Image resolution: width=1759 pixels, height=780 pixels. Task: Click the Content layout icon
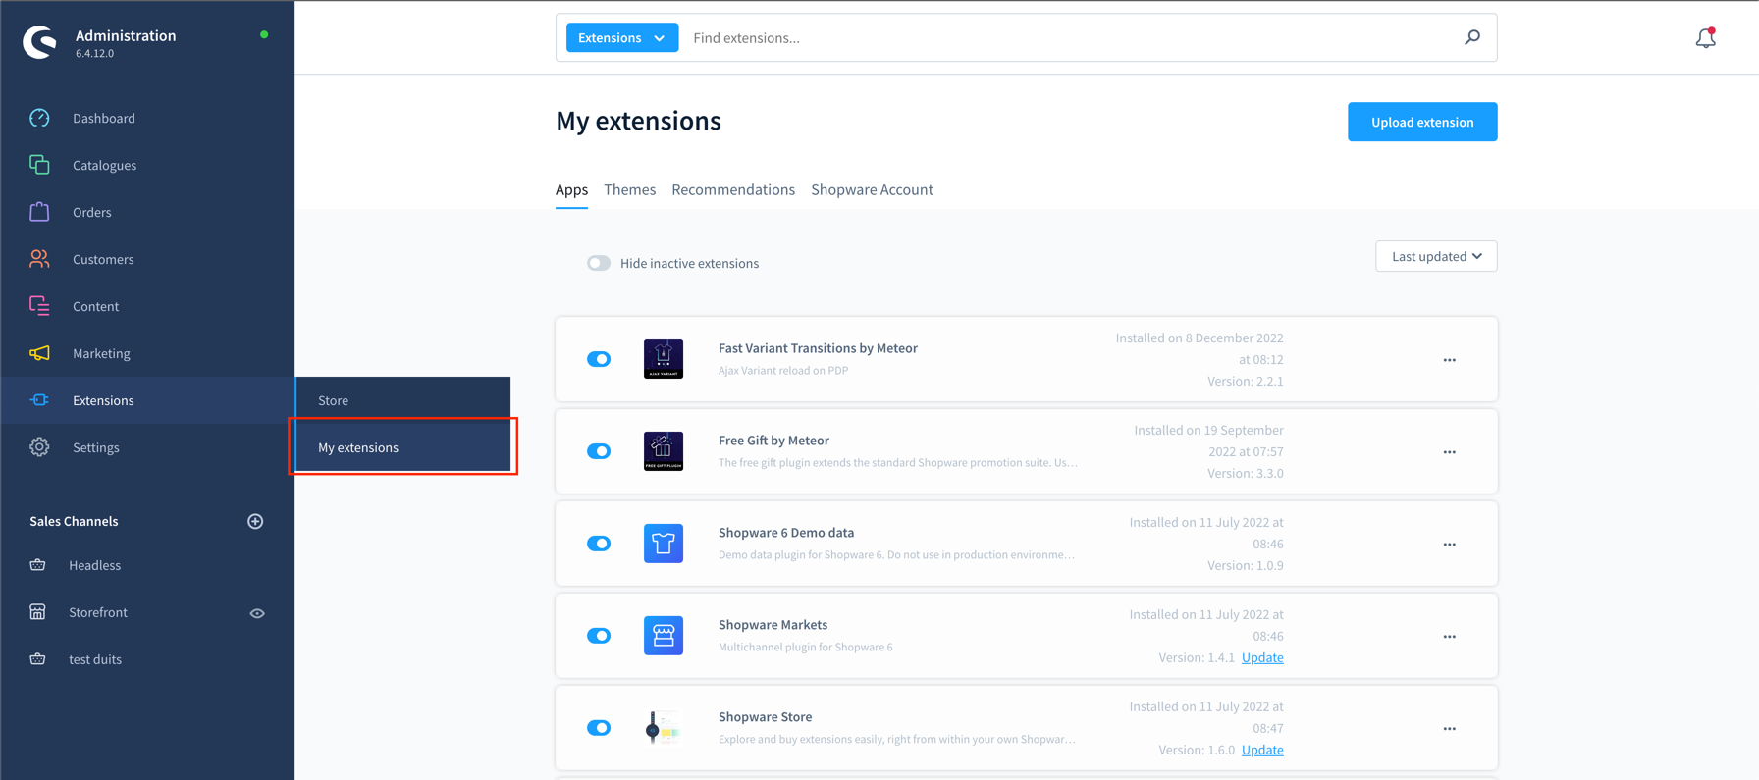39,306
